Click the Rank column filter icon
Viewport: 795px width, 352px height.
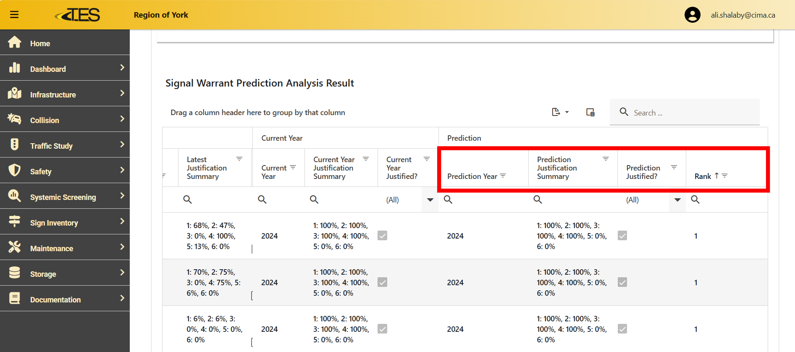coord(725,176)
